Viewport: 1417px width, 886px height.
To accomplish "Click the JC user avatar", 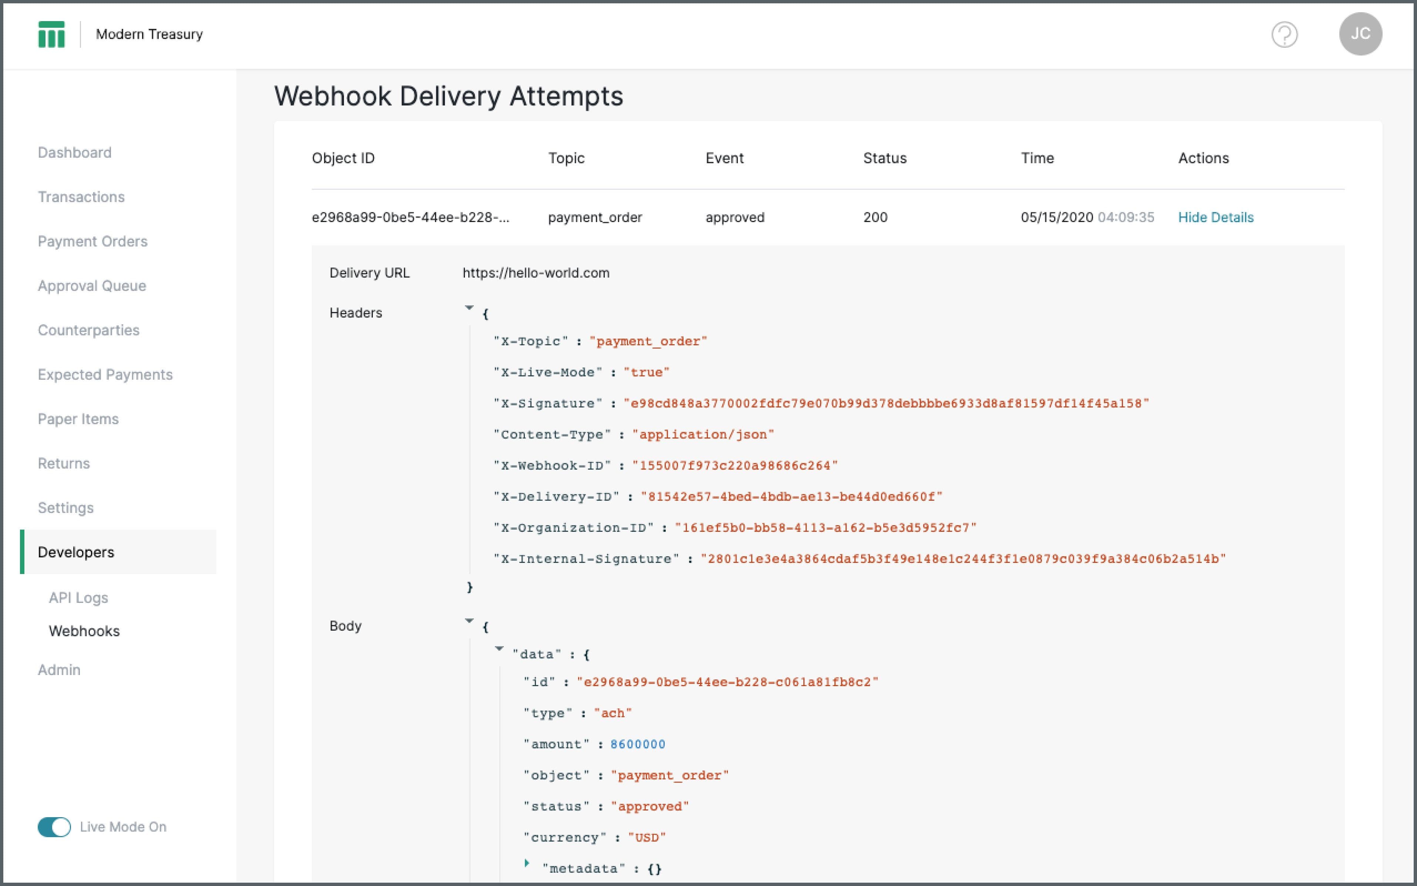I will 1362,34.
